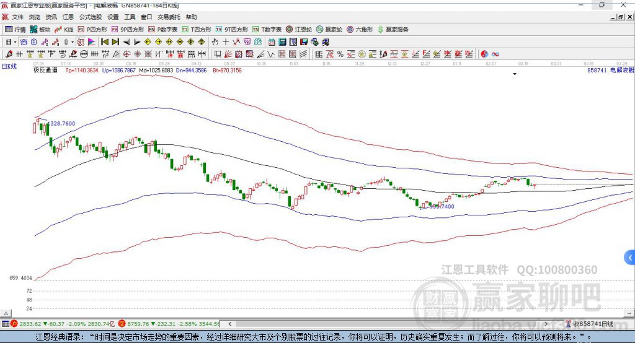Open the 9P四方形 tool
This screenshot has height=343, width=635.
coord(127,30)
